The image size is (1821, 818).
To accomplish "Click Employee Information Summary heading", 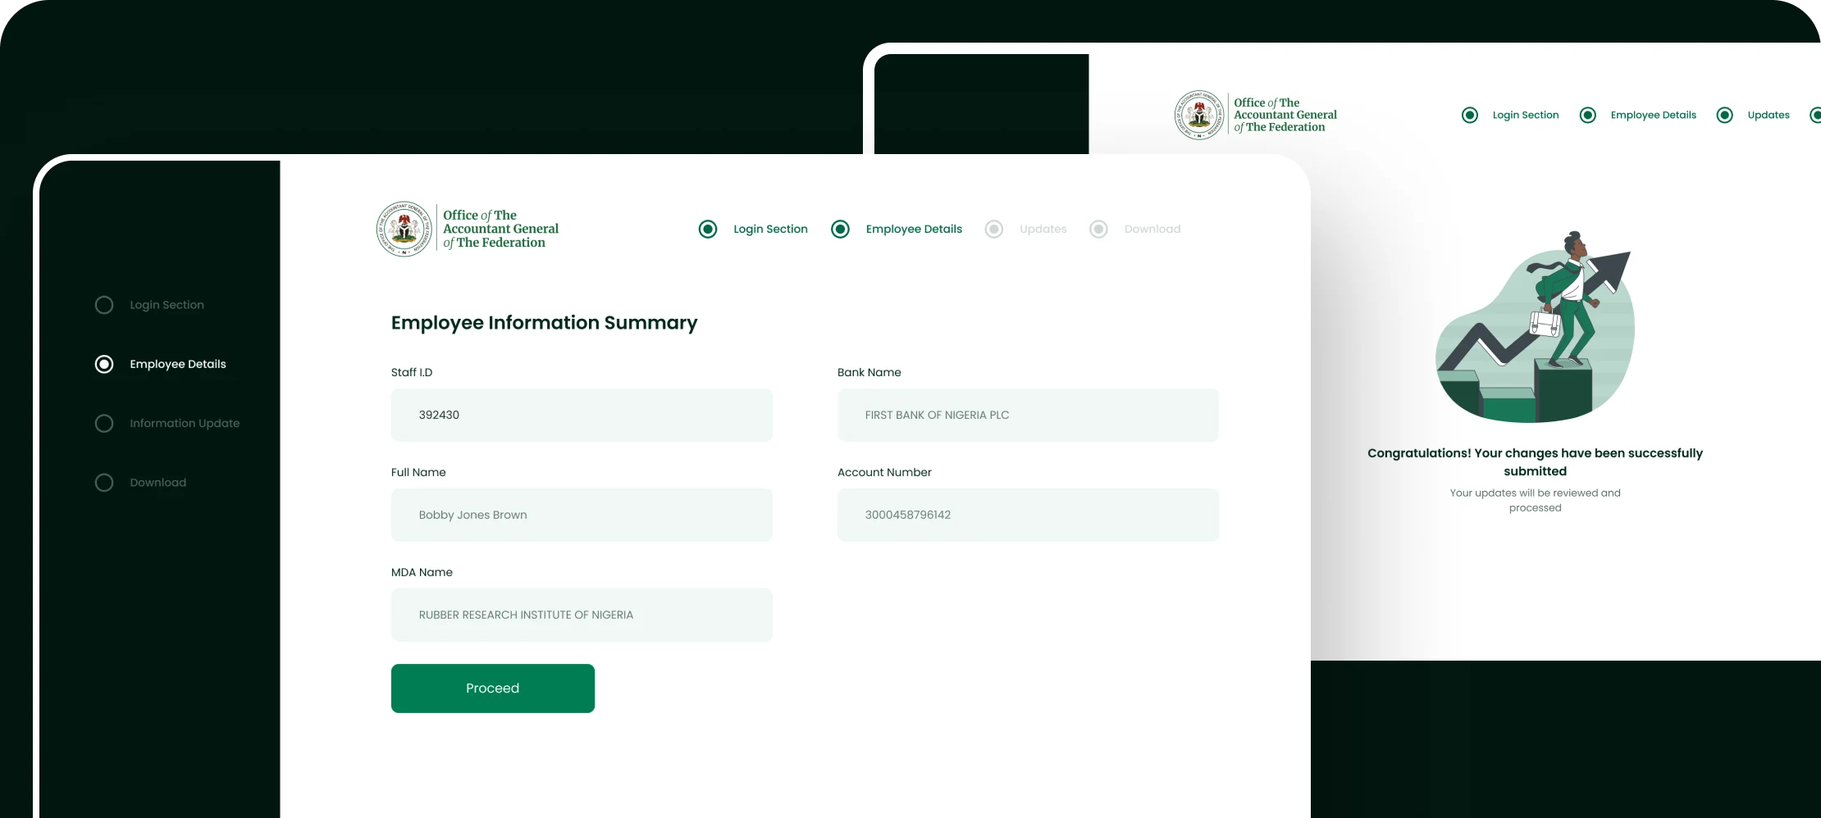I will [544, 323].
